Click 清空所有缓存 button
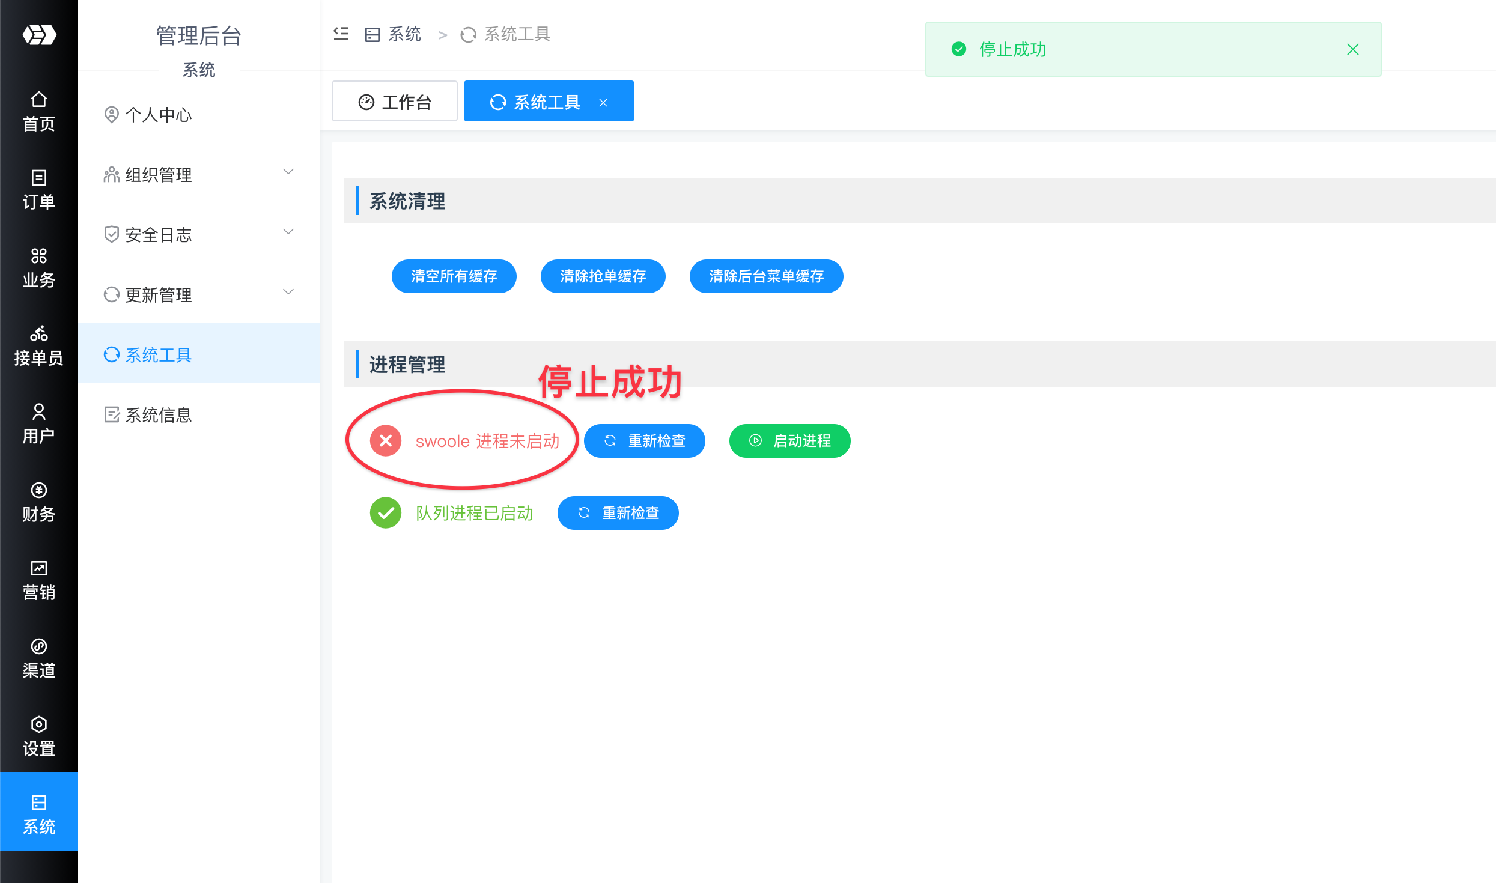 (454, 276)
